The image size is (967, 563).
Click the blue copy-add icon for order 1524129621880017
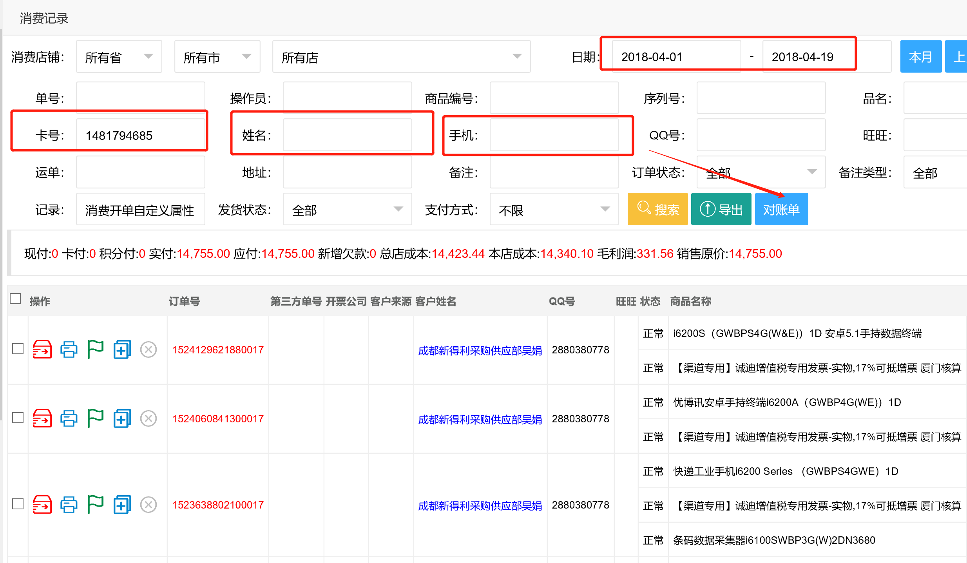coord(122,349)
